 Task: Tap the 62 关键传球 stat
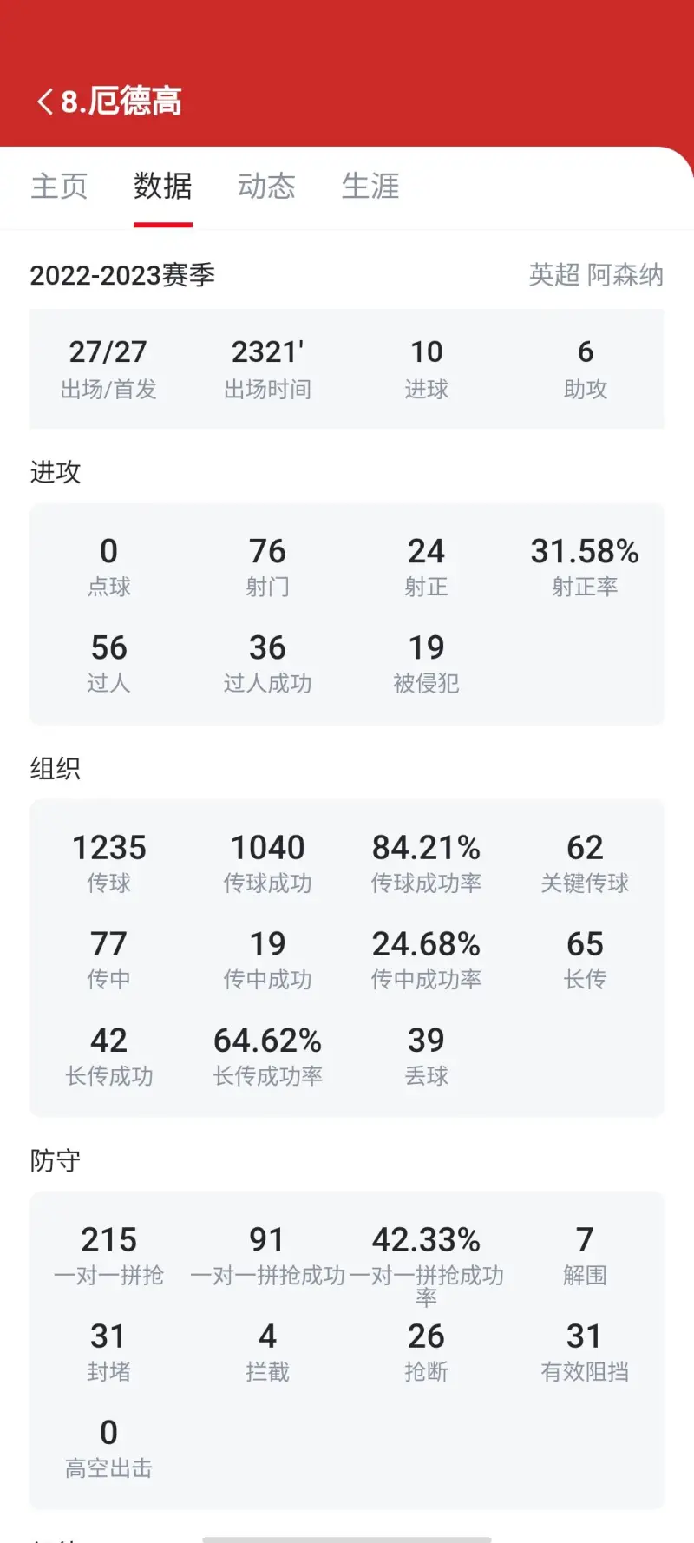pyautogui.click(x=585, y=863)
